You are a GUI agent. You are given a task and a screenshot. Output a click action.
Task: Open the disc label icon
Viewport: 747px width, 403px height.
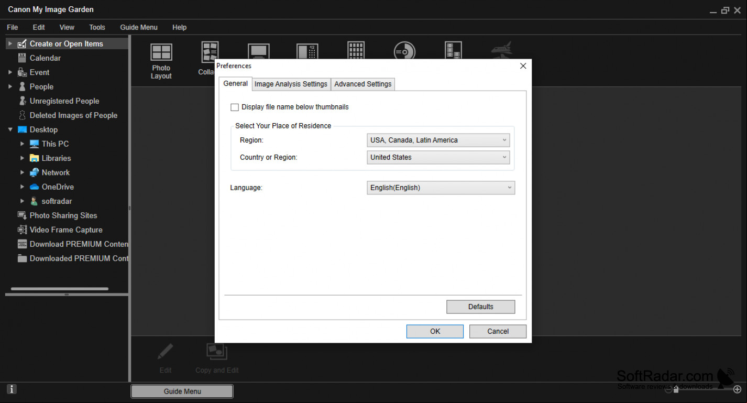point(404,50)
